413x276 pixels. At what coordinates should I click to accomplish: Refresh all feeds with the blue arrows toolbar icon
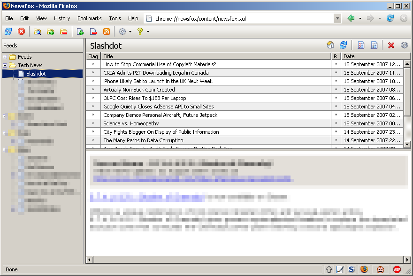point(8,31)
